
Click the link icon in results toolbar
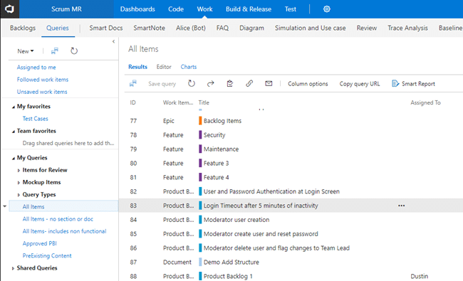click(x=249, y=84)
